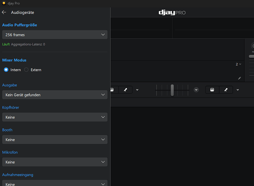Screen dimensions: 254x186
Task: Click the back arrow next to Audiogeräte
Action: pyautogui.click(x=4, y=12)
